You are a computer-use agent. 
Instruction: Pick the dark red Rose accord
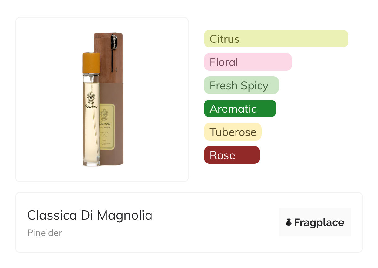pos(232,155)
